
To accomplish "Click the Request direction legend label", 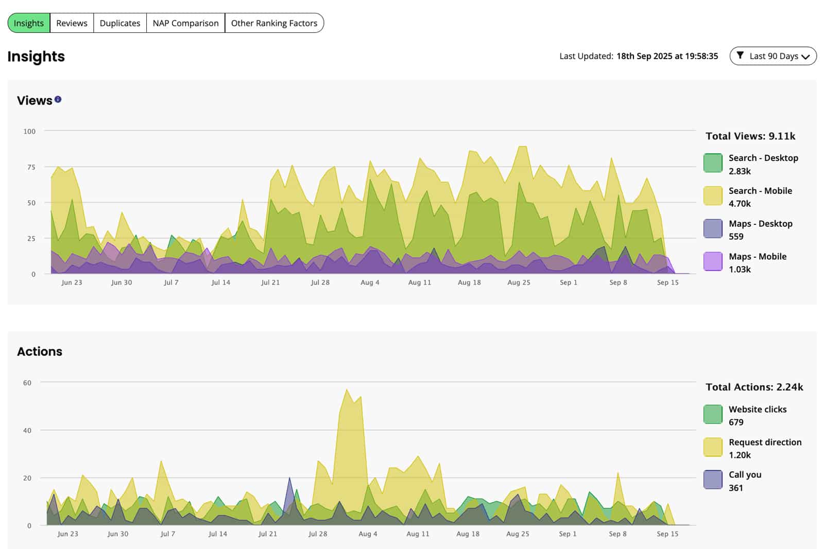I will 765,442.
